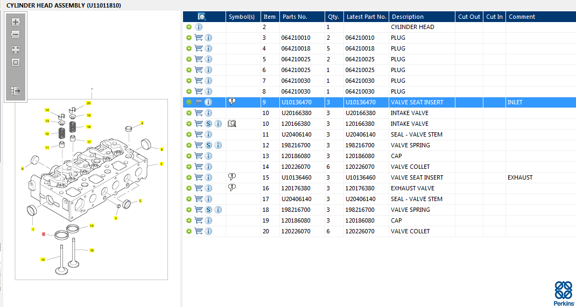The height and width of the screenshot is (307, 576).
Task: Click the S icon on VALVE SPRING item 12
Action: pyautogui.click(x=208, y=145)
